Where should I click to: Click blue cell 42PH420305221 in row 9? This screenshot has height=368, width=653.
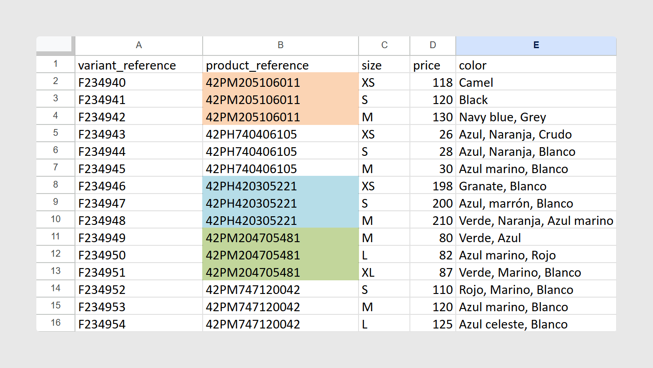(x=280, y=203)
